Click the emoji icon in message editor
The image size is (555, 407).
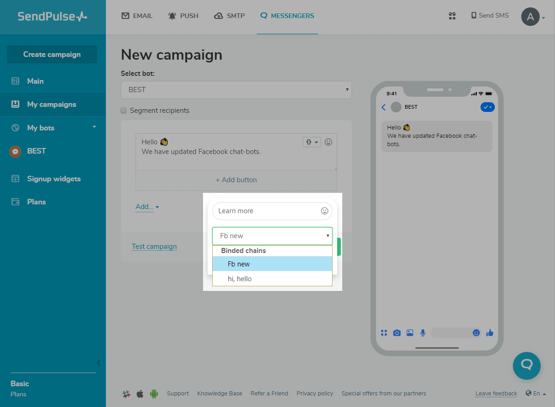(328, 142)
